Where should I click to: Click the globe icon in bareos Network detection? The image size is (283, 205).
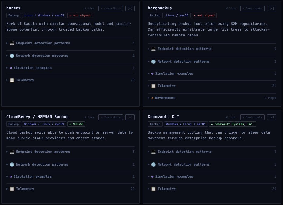[12, 56]
